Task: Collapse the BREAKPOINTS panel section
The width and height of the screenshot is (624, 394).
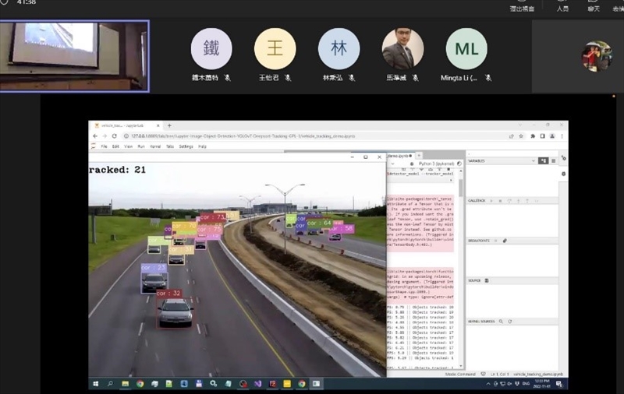Action: (x=478, y=241)
